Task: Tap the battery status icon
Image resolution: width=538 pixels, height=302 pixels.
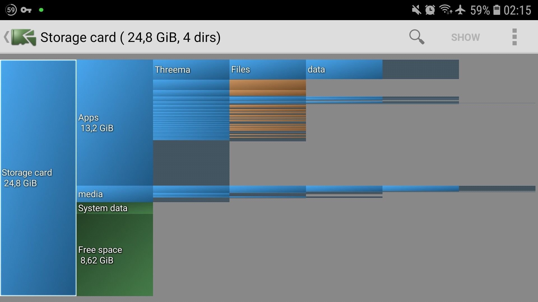Action: pos(497,10)
